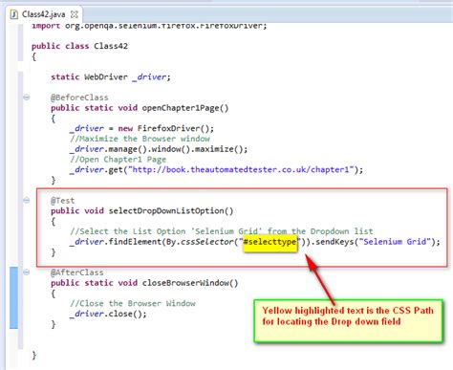
Task: Collapse the @AfterClass method fold marker
Action: click(27, 272)
